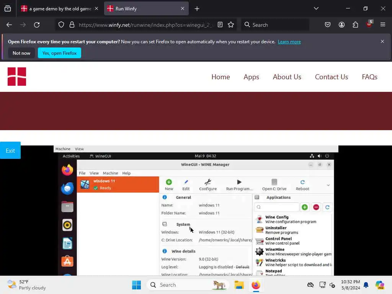Open Uninstaller application entry
This screenshot has height=294, width=392.
click(x=293, y=230)
